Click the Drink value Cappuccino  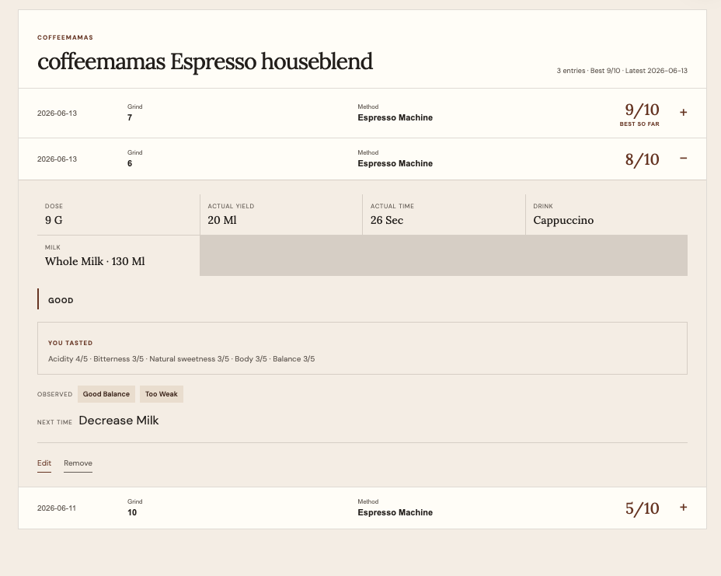click(563, 220)
